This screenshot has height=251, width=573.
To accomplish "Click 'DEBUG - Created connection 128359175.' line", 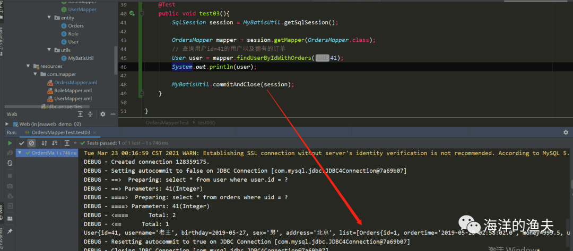I will point(146,162).
